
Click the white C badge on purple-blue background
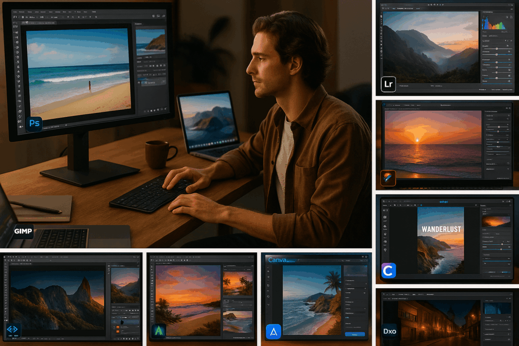(x=389, y=270)
